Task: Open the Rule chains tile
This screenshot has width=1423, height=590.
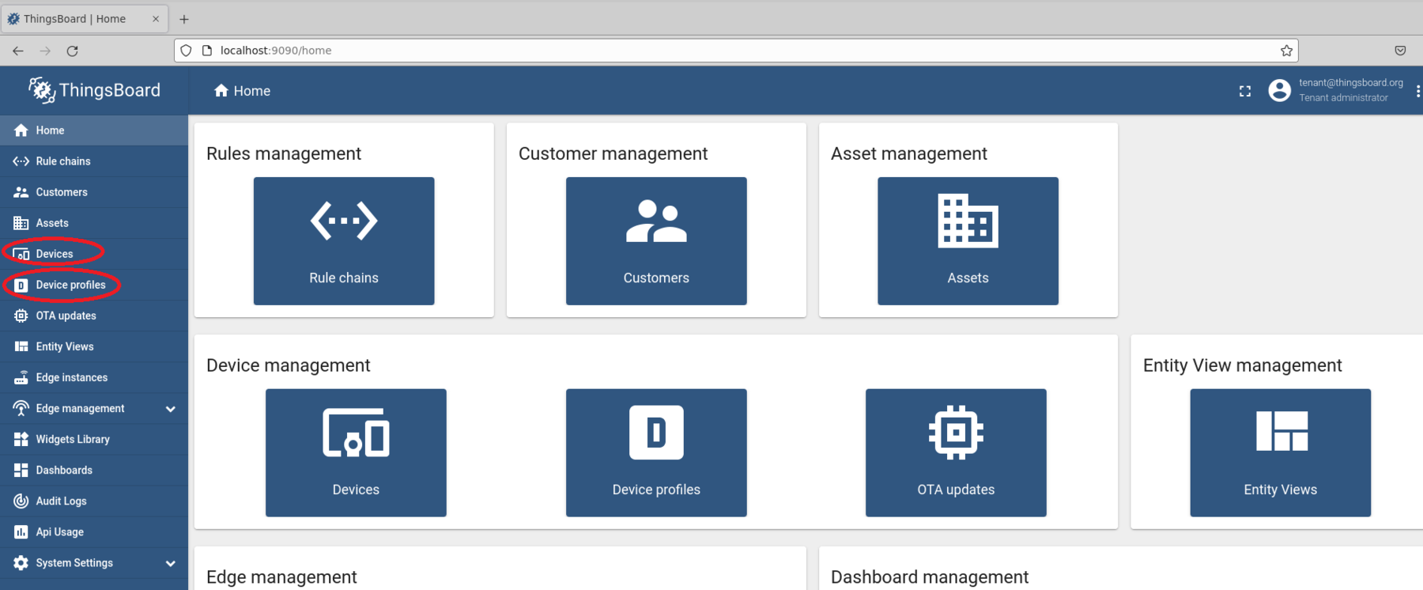Action: [x=344, y=240]
